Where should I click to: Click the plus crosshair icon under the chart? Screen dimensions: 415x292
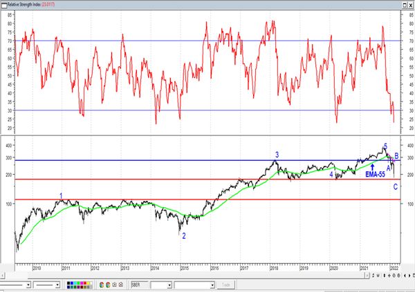point(389,275)
